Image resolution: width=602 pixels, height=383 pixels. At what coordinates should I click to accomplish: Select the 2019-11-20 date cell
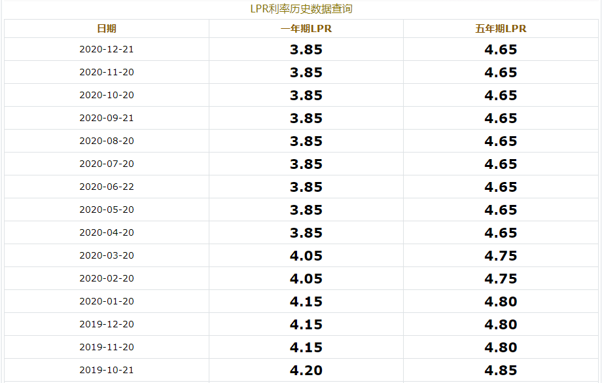[x=107, y=347]
